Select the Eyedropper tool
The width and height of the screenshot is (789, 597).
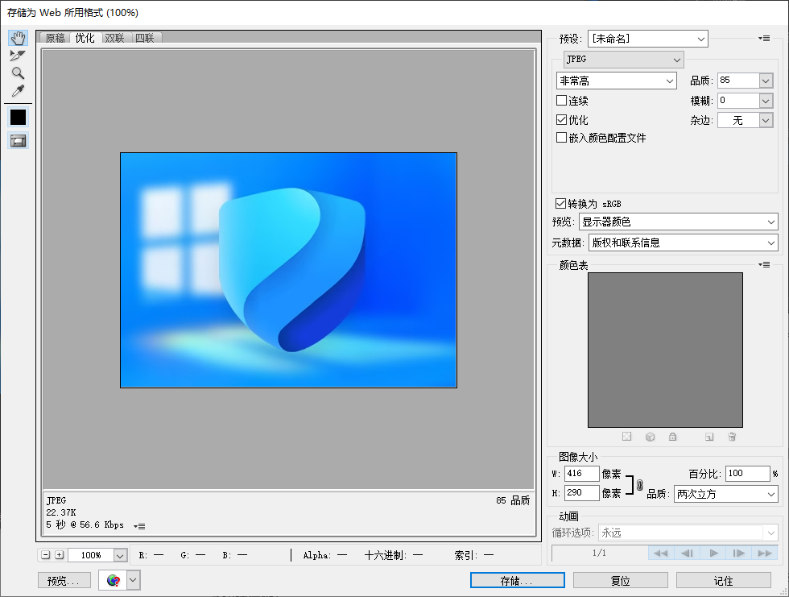[x=18, y=91]
